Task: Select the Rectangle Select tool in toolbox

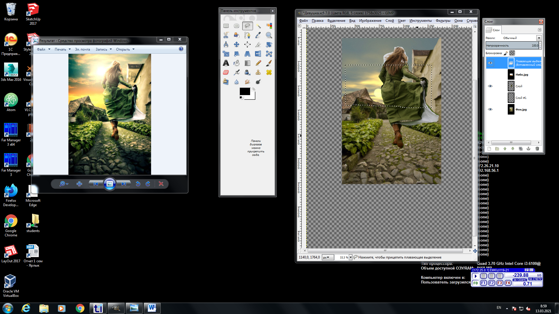Action: 226,26
